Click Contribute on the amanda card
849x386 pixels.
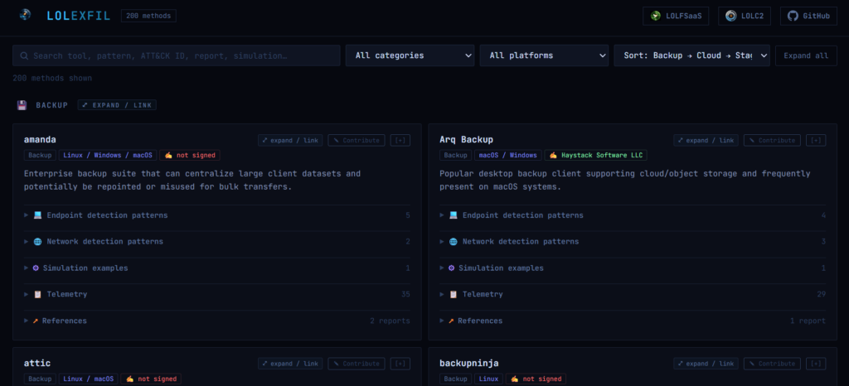[x=357, y=140]
